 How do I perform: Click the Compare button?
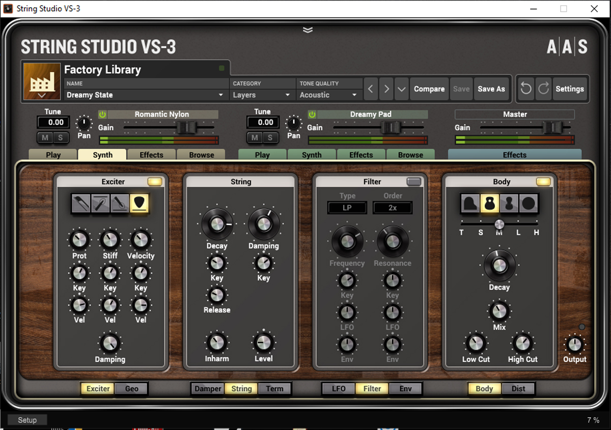(429, 89)
